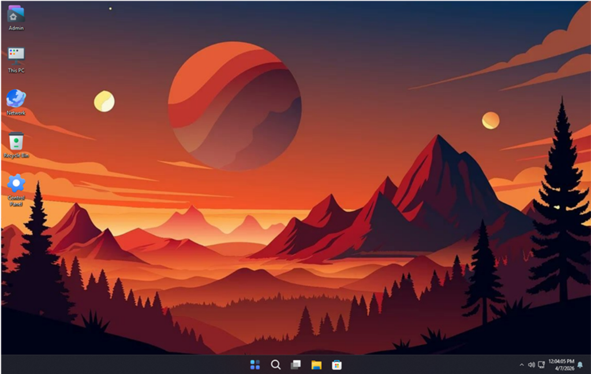Select the Control Panel gear icon
Viewport: 591px width, 374px height.
click(16, 184)
